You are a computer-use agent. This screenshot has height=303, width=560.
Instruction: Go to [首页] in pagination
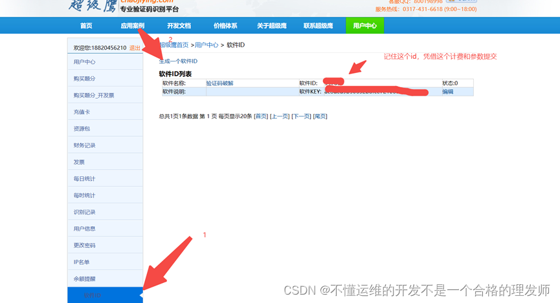261,116
